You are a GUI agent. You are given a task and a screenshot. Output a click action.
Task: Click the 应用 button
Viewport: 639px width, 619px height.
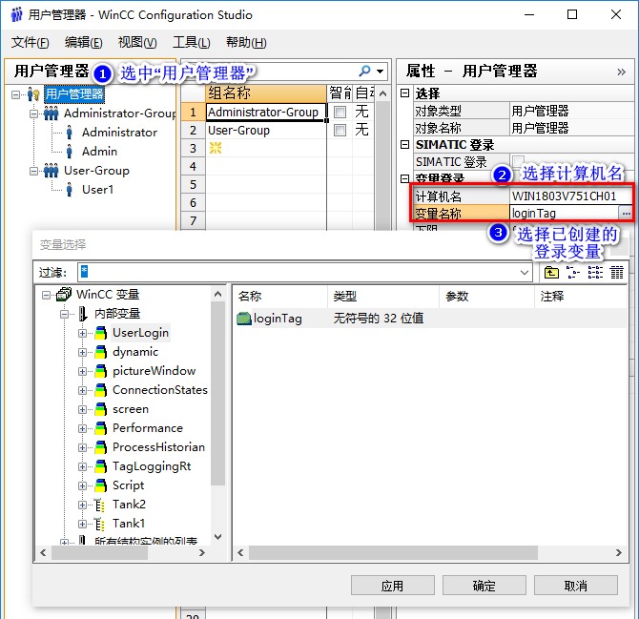[393, 586]
